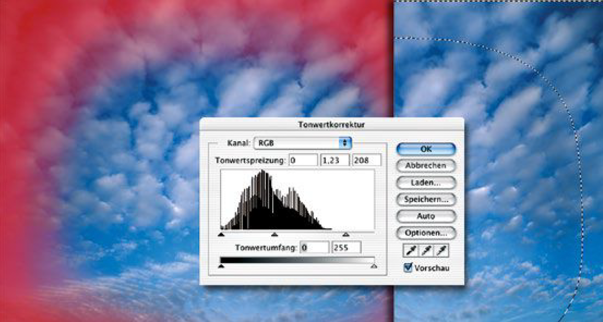Focus the Tonwertumfang field showing 255
This screenshot has height=322, width=603.
point(347,247)
